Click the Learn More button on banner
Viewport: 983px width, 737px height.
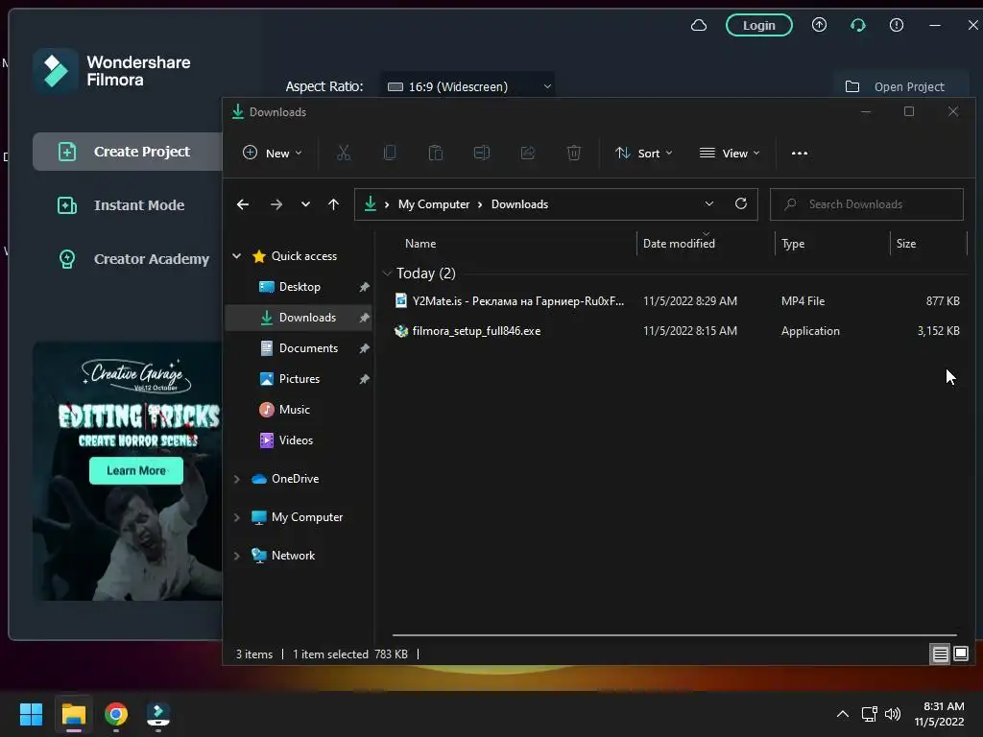click(x=136, y=470)
